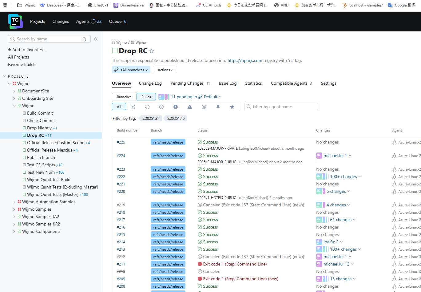Add Drop RC to favorites star
Image resolution: width=421 pixels, height=292 pixels.
pos(152,51)
